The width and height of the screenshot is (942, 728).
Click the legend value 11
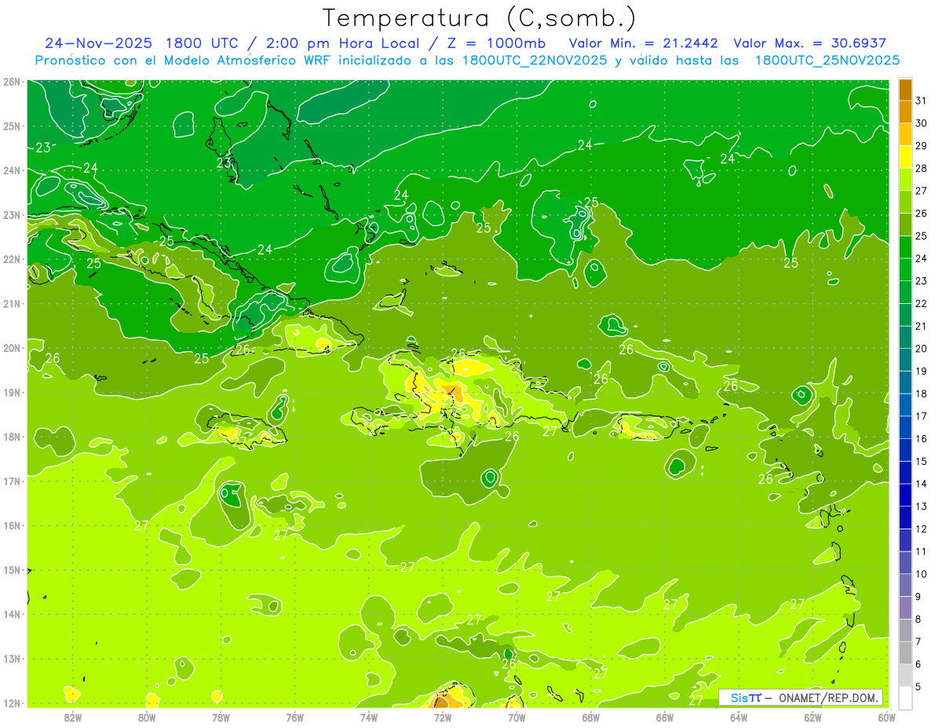coord(921,551)
